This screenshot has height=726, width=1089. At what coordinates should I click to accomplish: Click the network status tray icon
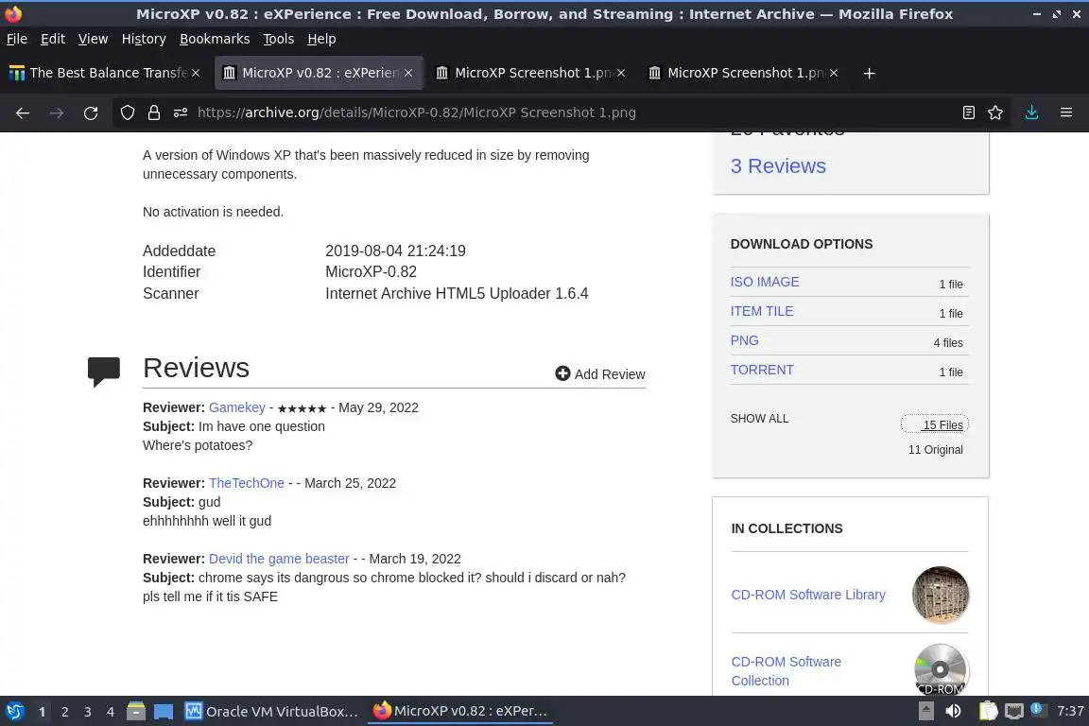tap(1014, 711)
